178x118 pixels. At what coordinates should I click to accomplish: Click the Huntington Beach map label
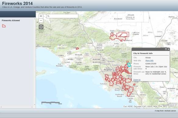119,95
